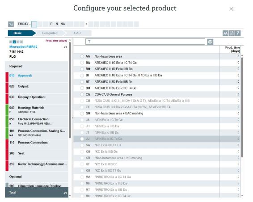253x202 pixels.
Task: Open the 050 Electrical Connection feature
Action: click(37, 121)
